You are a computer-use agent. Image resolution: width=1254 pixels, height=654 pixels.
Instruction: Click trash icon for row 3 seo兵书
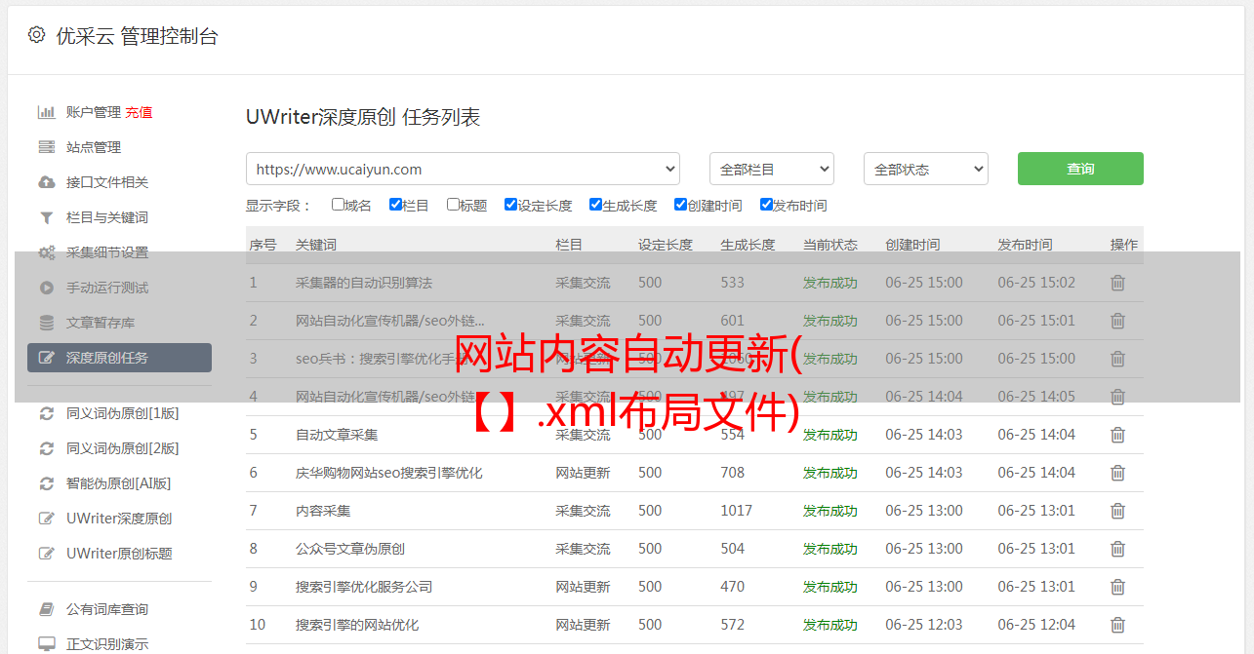[x=1118, y=359]
